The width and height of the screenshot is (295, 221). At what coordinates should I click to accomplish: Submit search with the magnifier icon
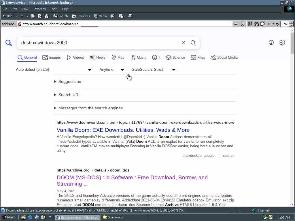pyautogui.click(x=193, y=43)
